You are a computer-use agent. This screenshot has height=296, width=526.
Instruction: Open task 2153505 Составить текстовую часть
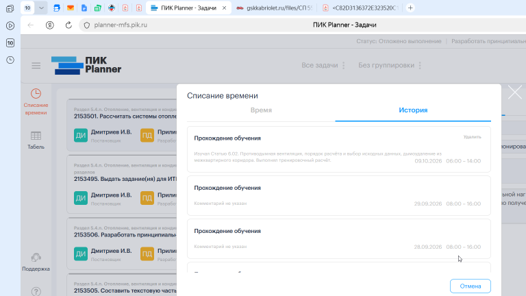pos(125,291)
